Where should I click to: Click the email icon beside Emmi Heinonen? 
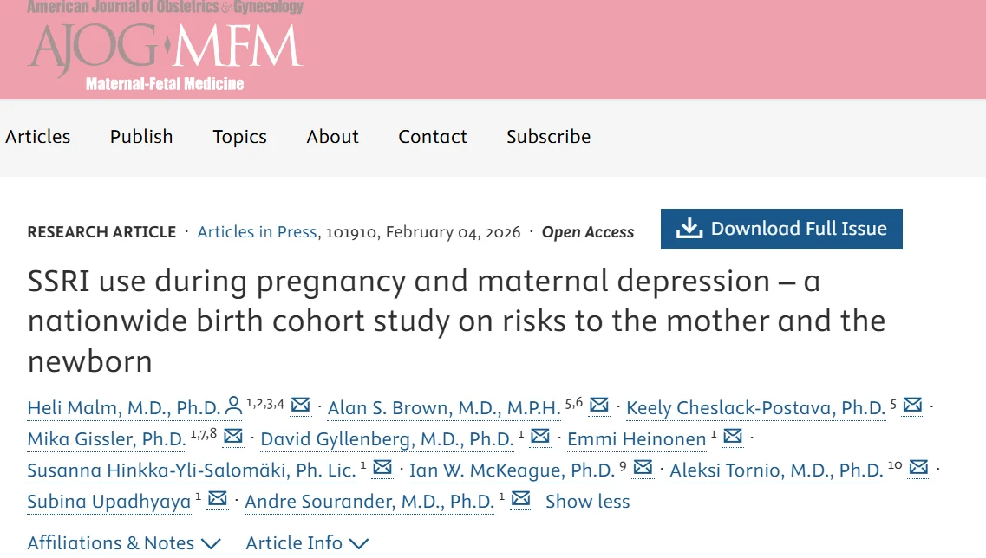pyautogui.click(x=733, y=436)
